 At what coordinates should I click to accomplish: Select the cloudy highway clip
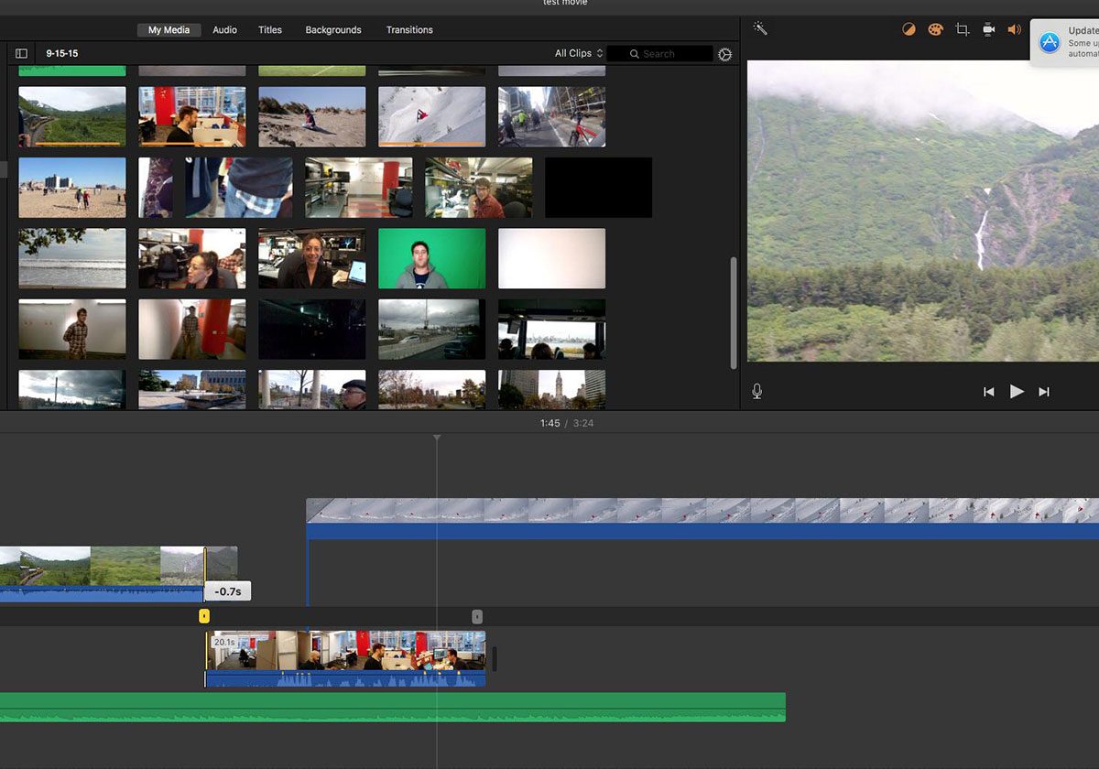tap(432, 330)
